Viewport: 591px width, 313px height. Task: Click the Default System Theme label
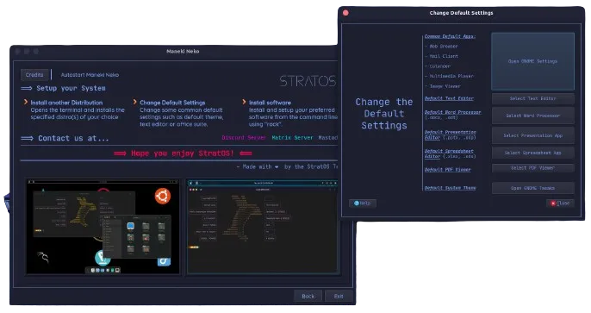(x=450, y=188)
